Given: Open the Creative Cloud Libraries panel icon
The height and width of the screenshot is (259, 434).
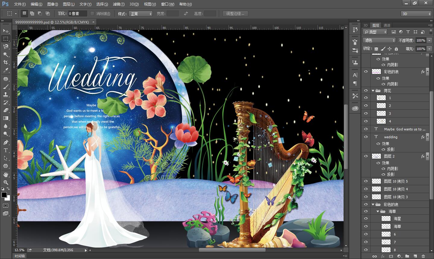Looking at the screenshot, I should [355, 108].
